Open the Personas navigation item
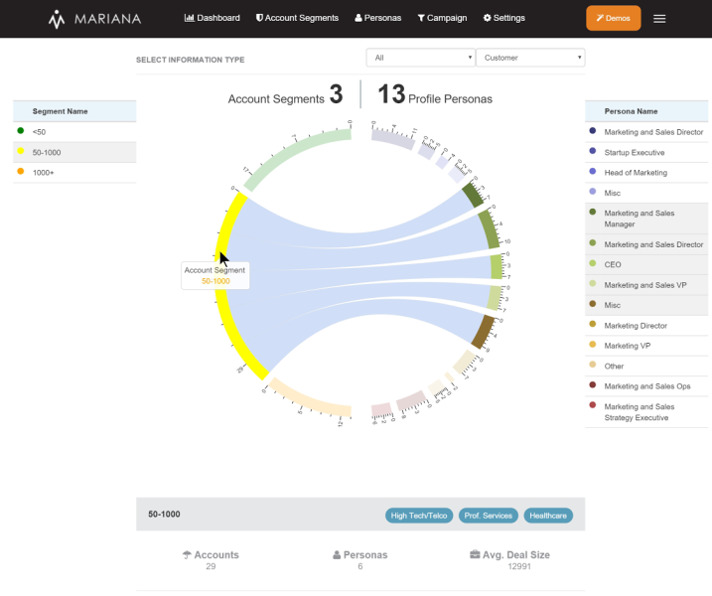 [x=378, y=18]
